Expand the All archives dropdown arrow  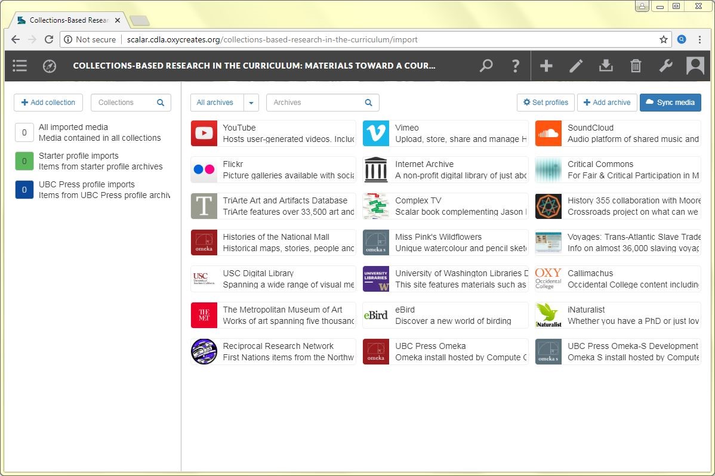(x=251, y=103)
